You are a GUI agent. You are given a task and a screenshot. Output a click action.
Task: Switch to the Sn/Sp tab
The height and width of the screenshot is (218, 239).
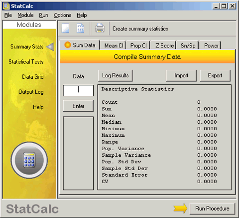click(x=188, y=45)
